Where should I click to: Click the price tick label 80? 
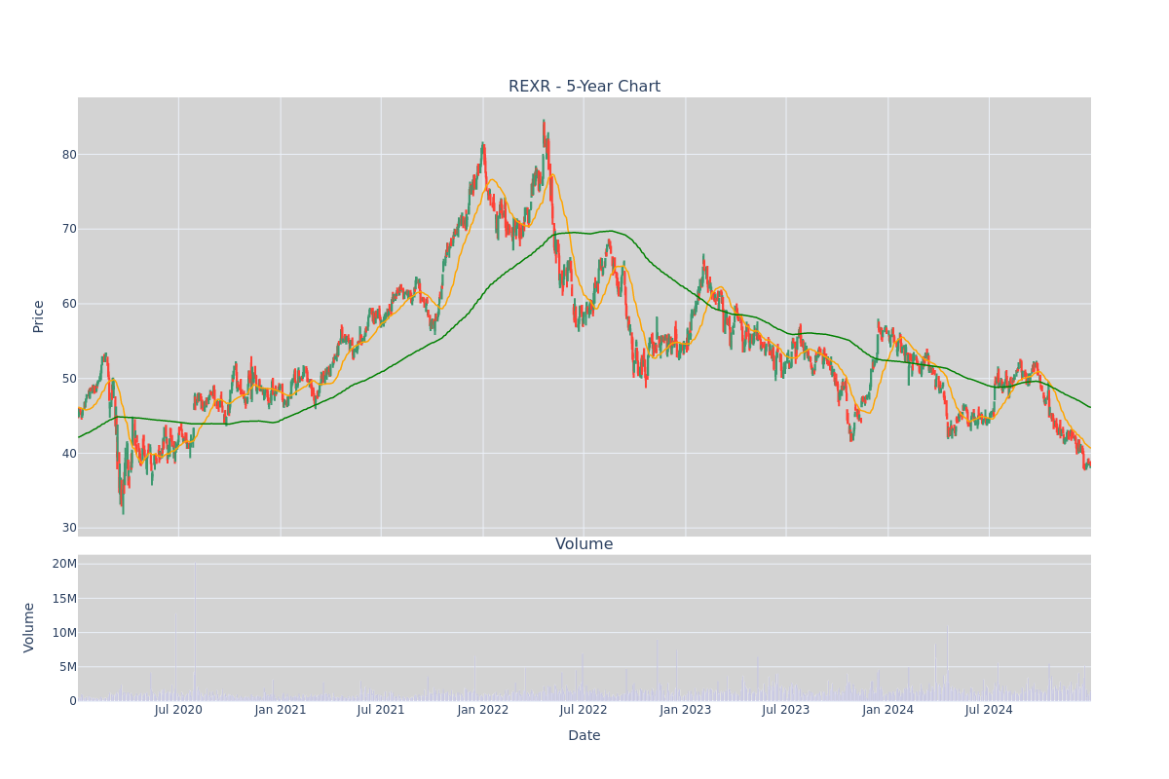click(x=69, y=154)
